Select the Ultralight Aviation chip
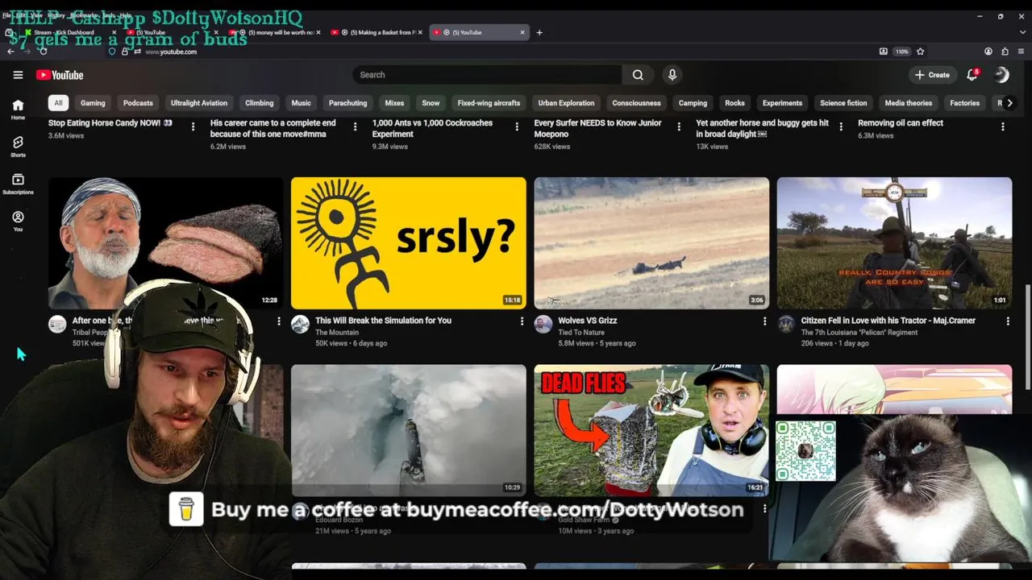The image size is (1032, 580). click(199, 103)
